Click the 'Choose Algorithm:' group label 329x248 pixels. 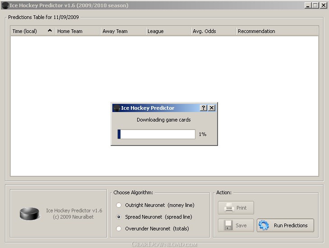133,192
